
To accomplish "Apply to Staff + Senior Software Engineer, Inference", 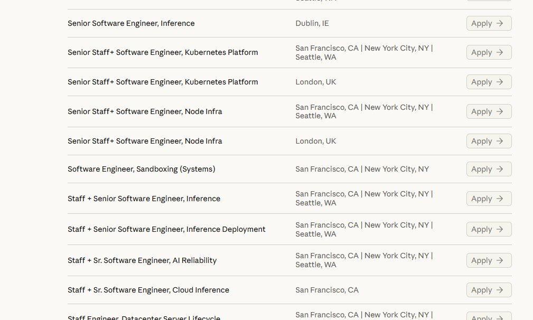I will (x=489, y=199).
